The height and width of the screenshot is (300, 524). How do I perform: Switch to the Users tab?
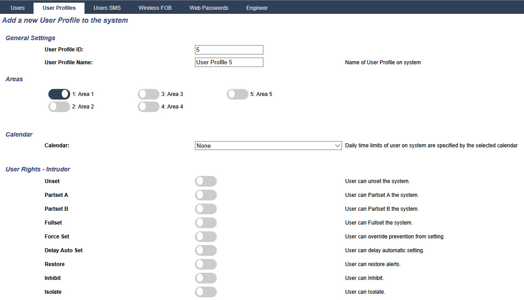pyautogui.click(x=17, y=7)
